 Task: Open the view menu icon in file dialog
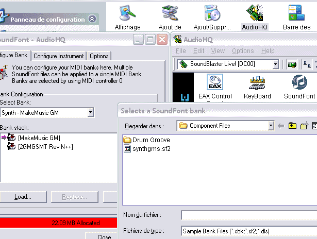click(x=314, y=126)
